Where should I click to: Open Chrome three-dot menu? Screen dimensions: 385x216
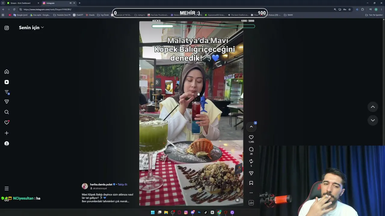[x=381, y=9]
